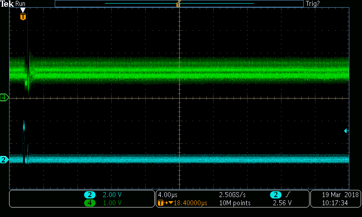Click the 2.50GS/s sample rate
Image resolution: width=362 pixels, height=217 pixels.
point(232,195)
